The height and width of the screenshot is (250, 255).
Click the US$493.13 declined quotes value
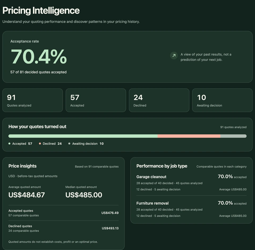pyautogui.click(x=110, y=228)
